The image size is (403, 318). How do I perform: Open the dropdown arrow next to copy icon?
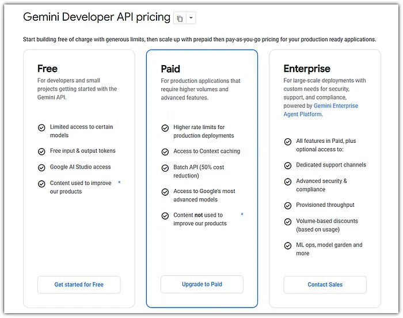click(x=191, y=18)
